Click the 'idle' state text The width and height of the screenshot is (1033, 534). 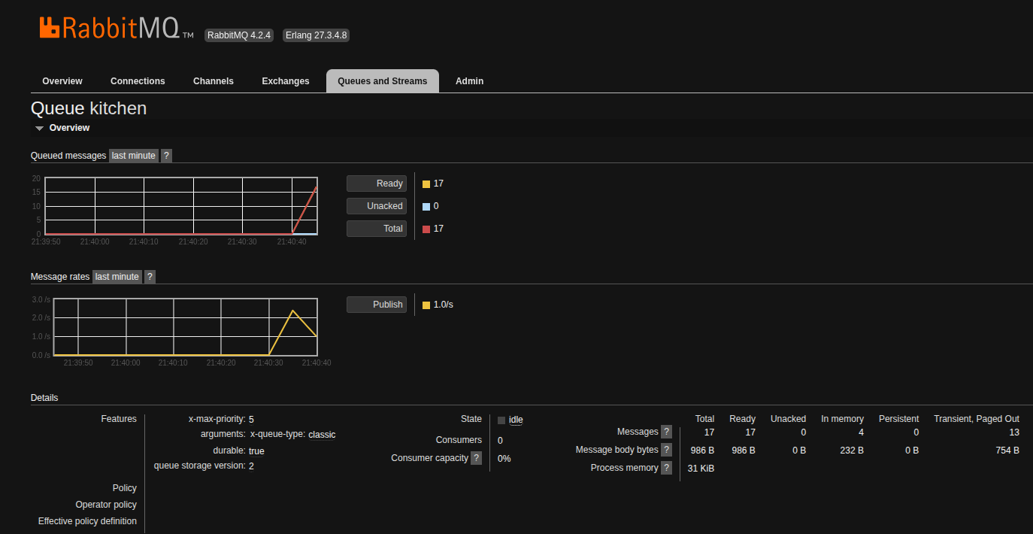516,420
